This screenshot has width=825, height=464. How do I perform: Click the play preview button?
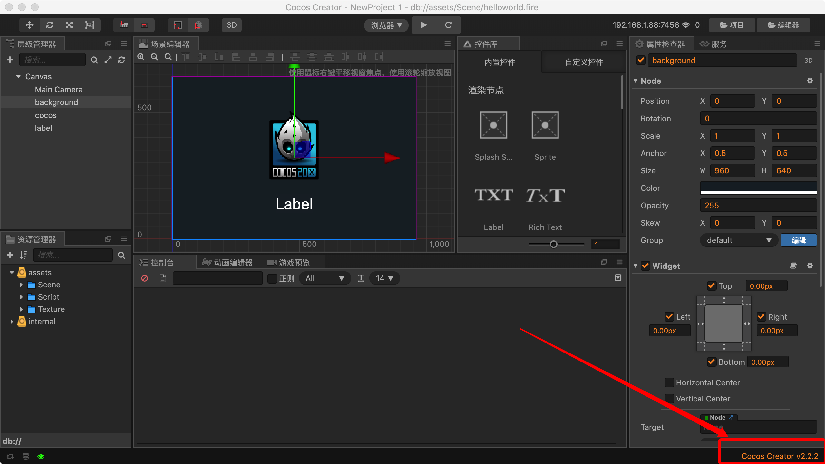pyautogui.click(x=424, y=25)
